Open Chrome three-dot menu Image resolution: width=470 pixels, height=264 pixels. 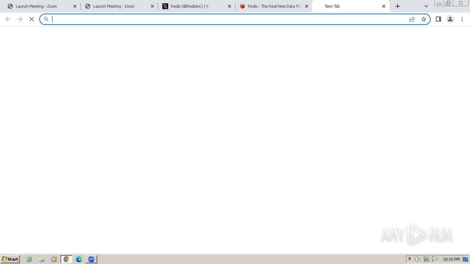(462, 19)
